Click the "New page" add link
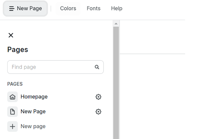214x139 pixels. 33,126
